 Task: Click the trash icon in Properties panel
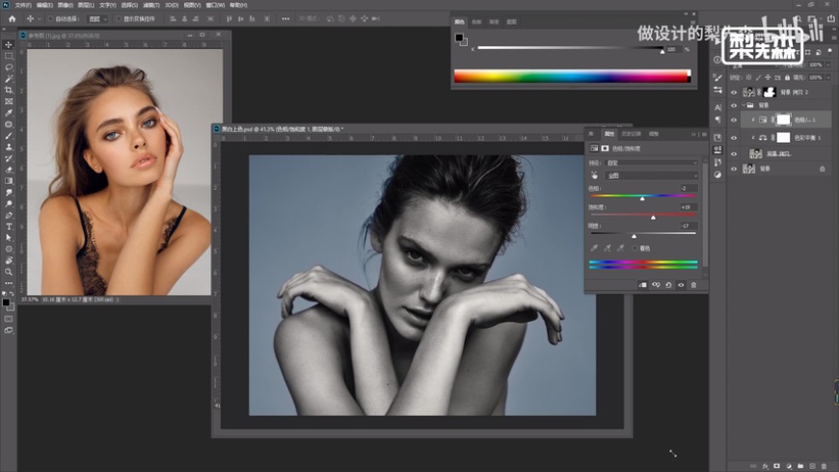click(x=692, y=285)
